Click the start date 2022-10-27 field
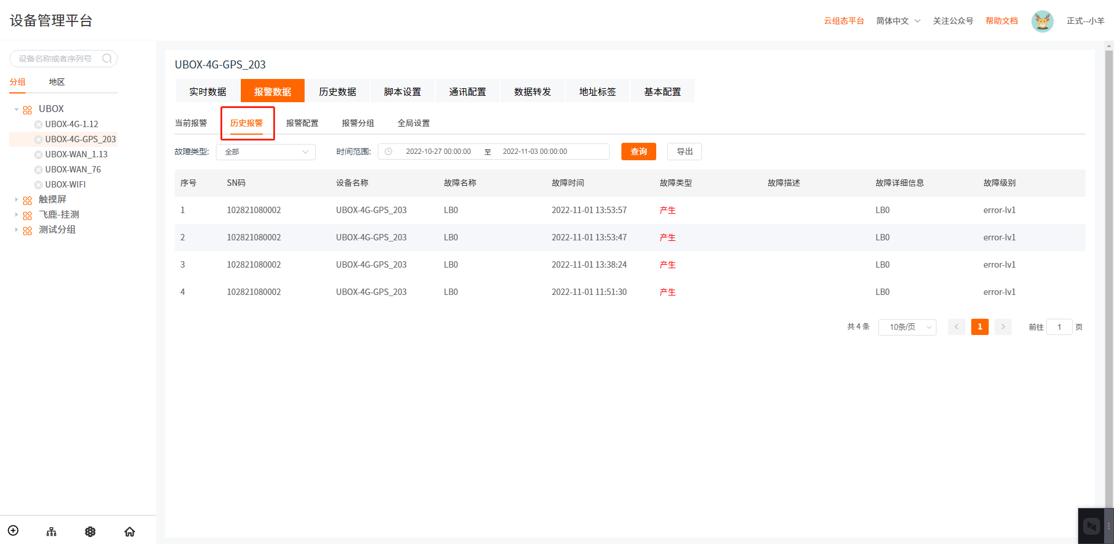 click(439, 152)
